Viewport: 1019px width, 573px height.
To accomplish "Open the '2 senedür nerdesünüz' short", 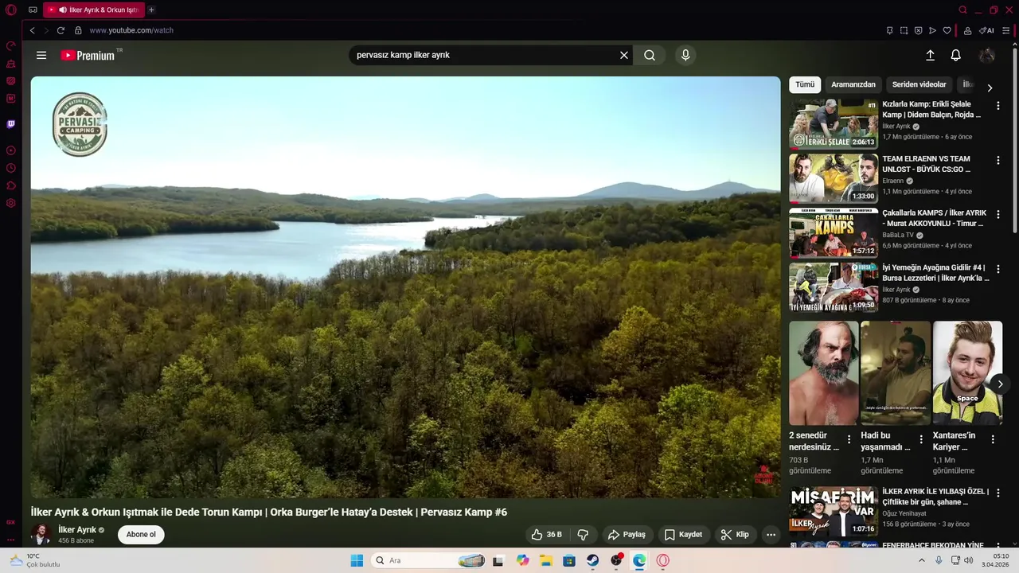I will tap(824, 373).
